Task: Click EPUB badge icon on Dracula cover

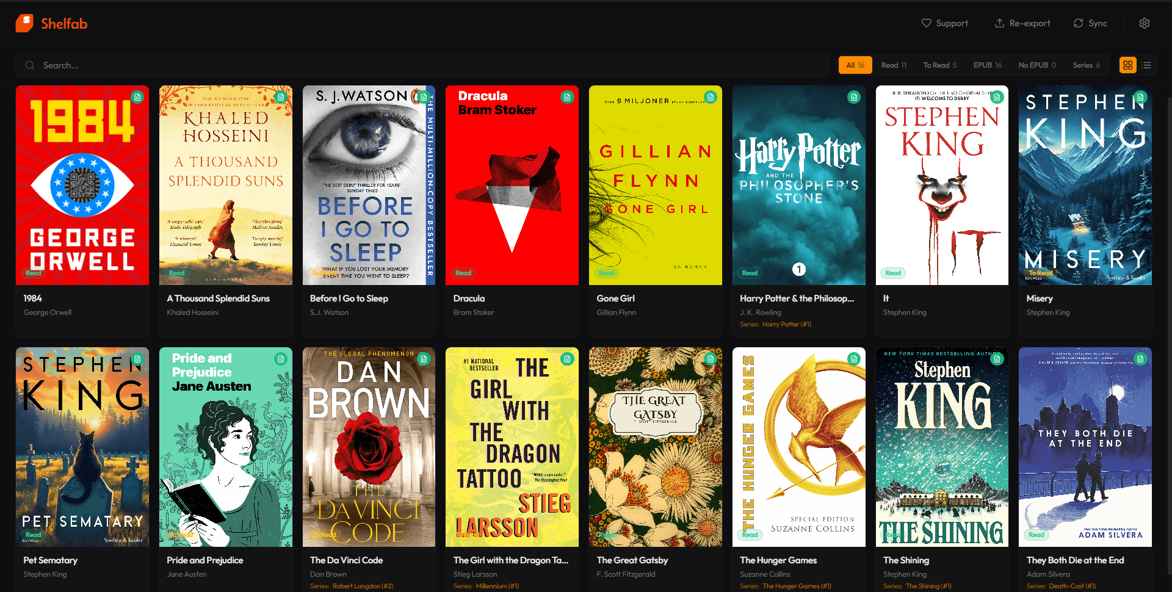Action: pos(567,97)
